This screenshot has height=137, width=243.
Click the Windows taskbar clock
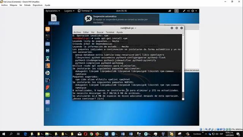tap(229, 134)
